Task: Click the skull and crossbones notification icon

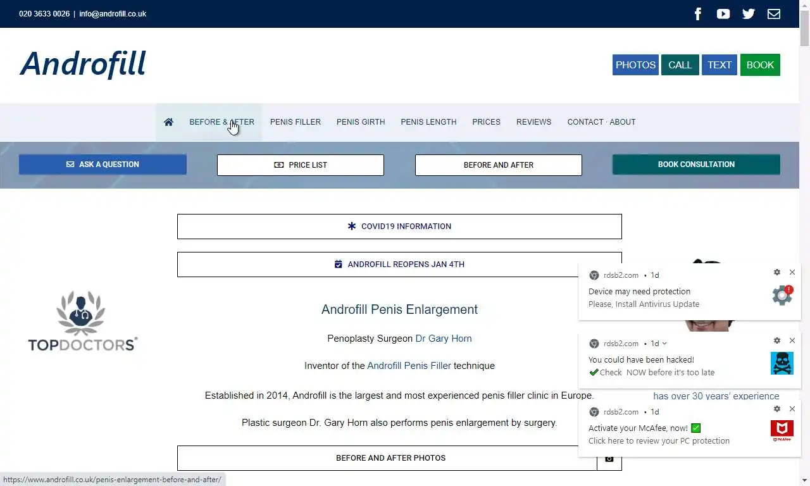Action: (x=782, y=363)
